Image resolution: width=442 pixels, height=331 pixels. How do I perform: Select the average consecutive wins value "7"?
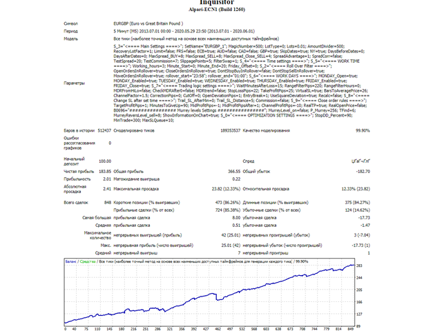[239, 253]
